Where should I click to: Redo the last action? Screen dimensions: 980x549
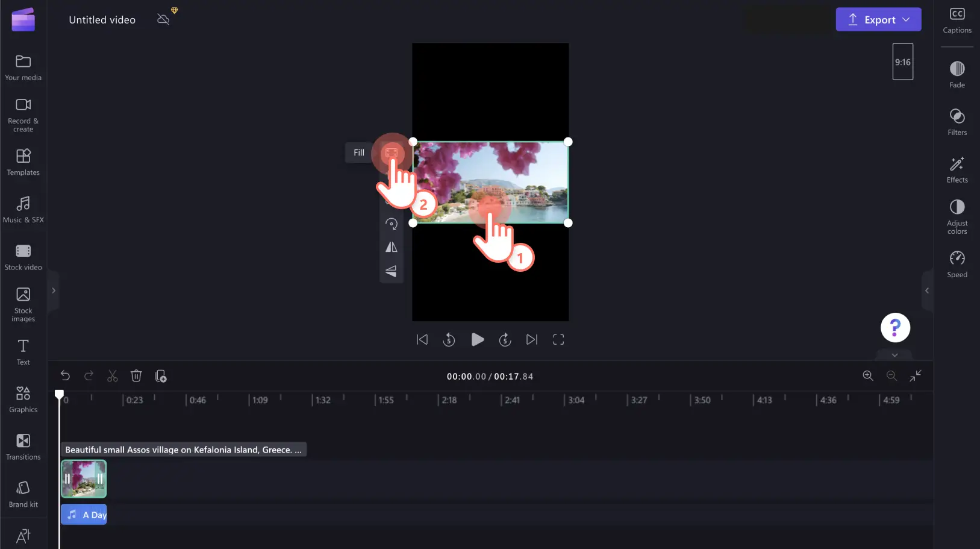click(x=89, y=376)
